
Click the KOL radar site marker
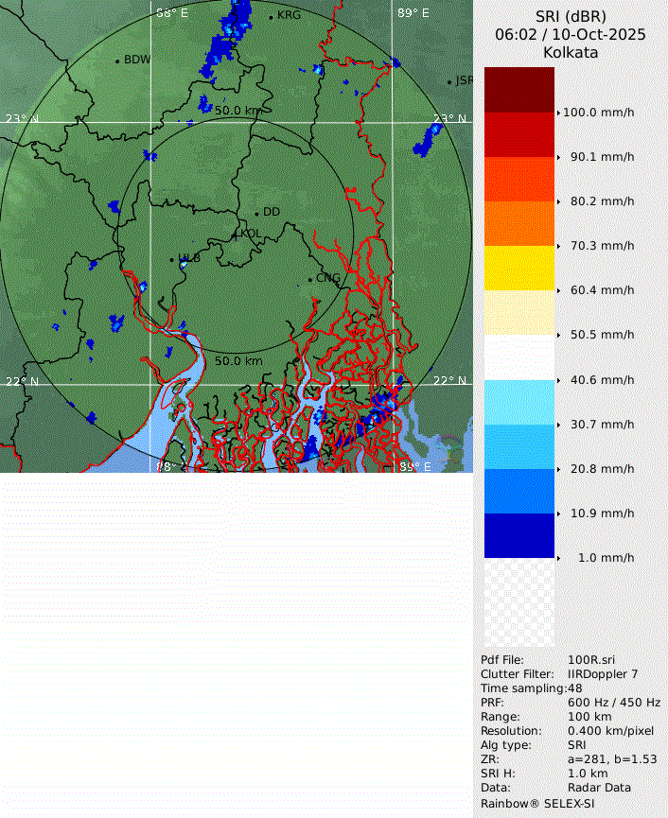[236, 234]
